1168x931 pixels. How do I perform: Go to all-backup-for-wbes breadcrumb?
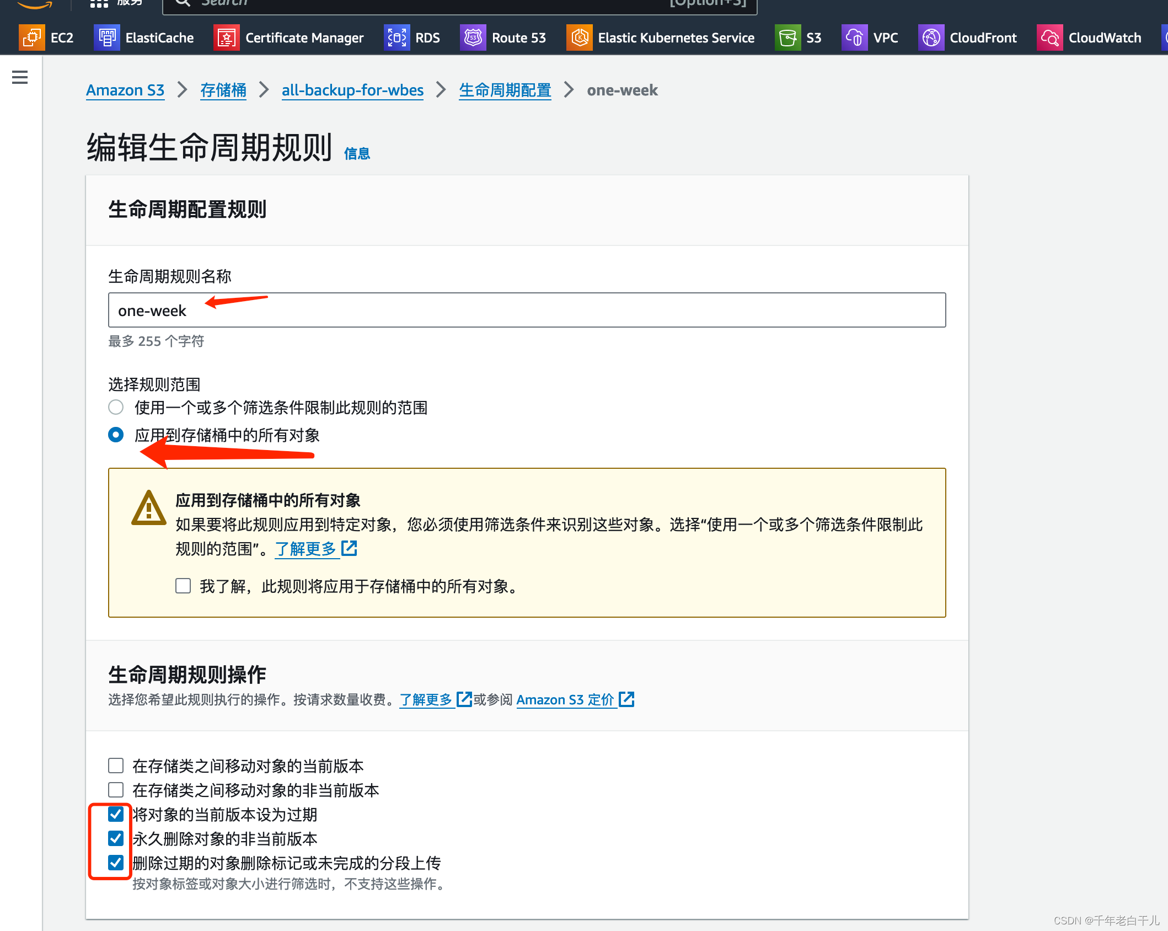[x=352, y=90]
